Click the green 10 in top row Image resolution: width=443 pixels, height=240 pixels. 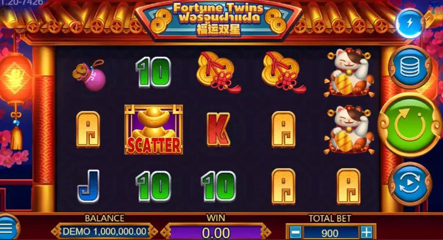point(154,72)
